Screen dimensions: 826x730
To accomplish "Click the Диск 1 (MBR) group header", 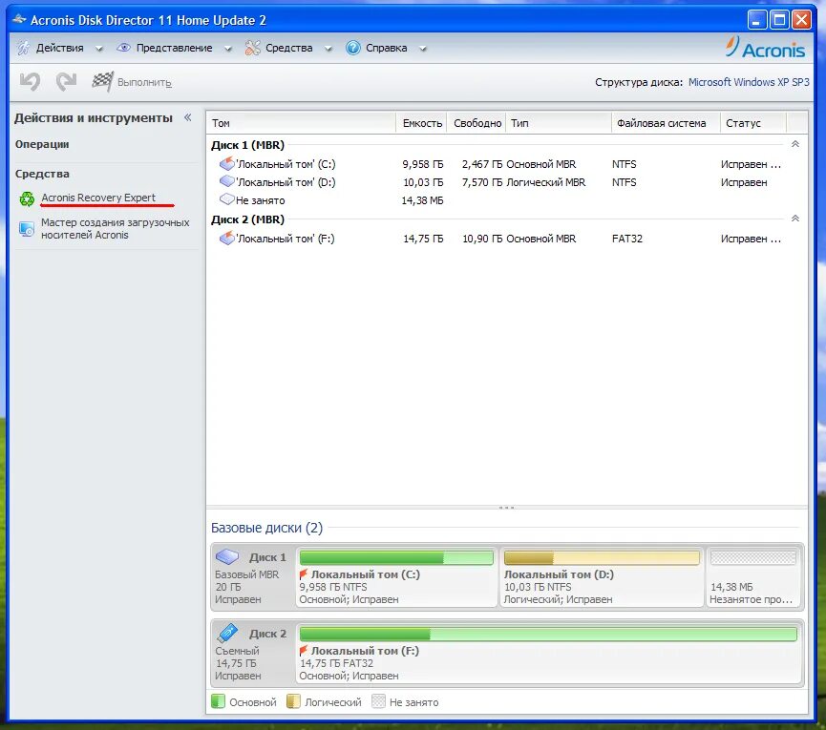I will click(247, 144).
